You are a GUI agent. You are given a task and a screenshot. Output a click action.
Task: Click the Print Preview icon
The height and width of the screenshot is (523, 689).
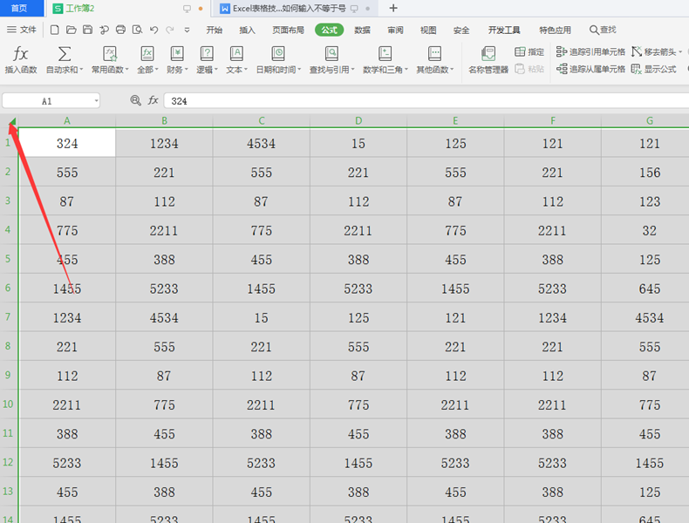point(138,30)
